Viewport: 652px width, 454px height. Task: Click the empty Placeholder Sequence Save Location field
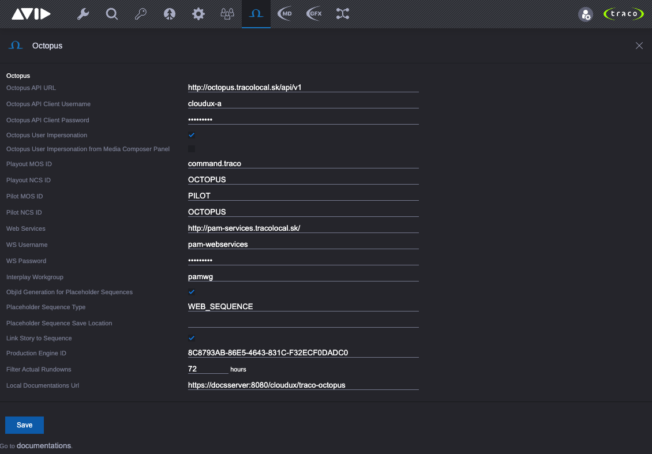(x=303, y=322)
